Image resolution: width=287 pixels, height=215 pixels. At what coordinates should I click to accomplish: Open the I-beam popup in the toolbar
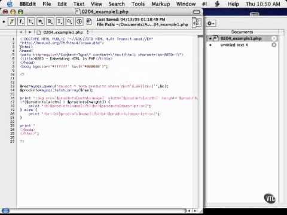(x=60, y=21)
